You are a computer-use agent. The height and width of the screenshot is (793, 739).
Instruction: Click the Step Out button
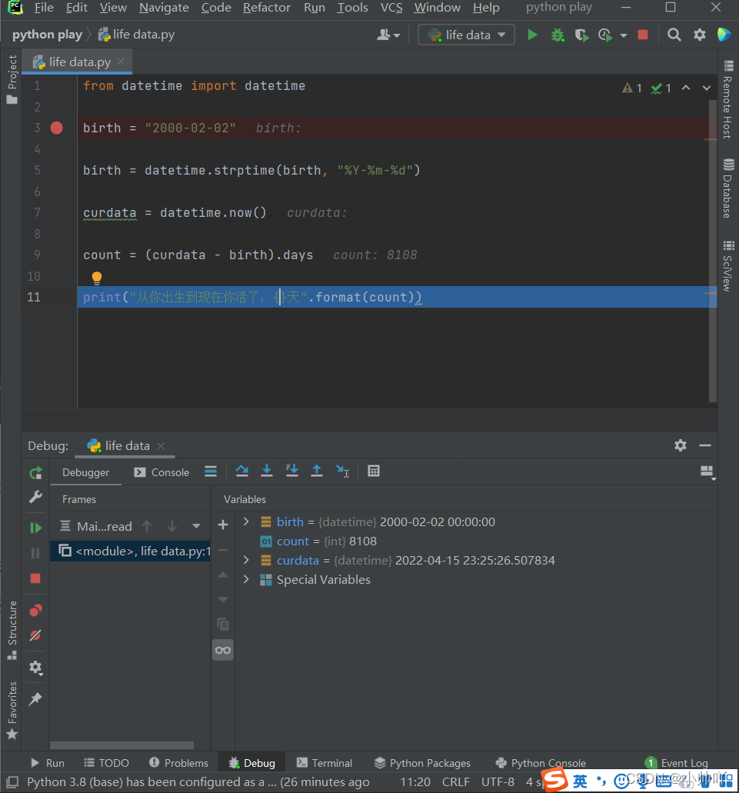[x=316, y=471]
